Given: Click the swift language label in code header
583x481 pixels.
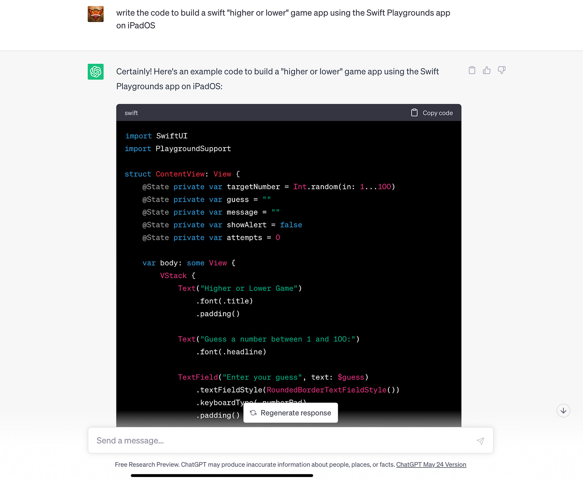Looking at the screenshot, I should pyautogui.click(x=131, y=113).
